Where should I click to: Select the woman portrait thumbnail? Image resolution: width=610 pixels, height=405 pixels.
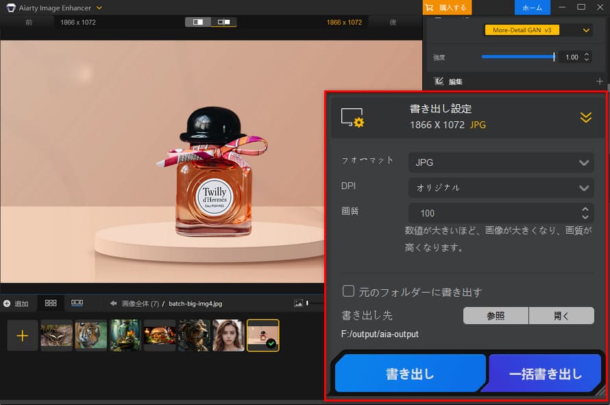pos(228,335)
